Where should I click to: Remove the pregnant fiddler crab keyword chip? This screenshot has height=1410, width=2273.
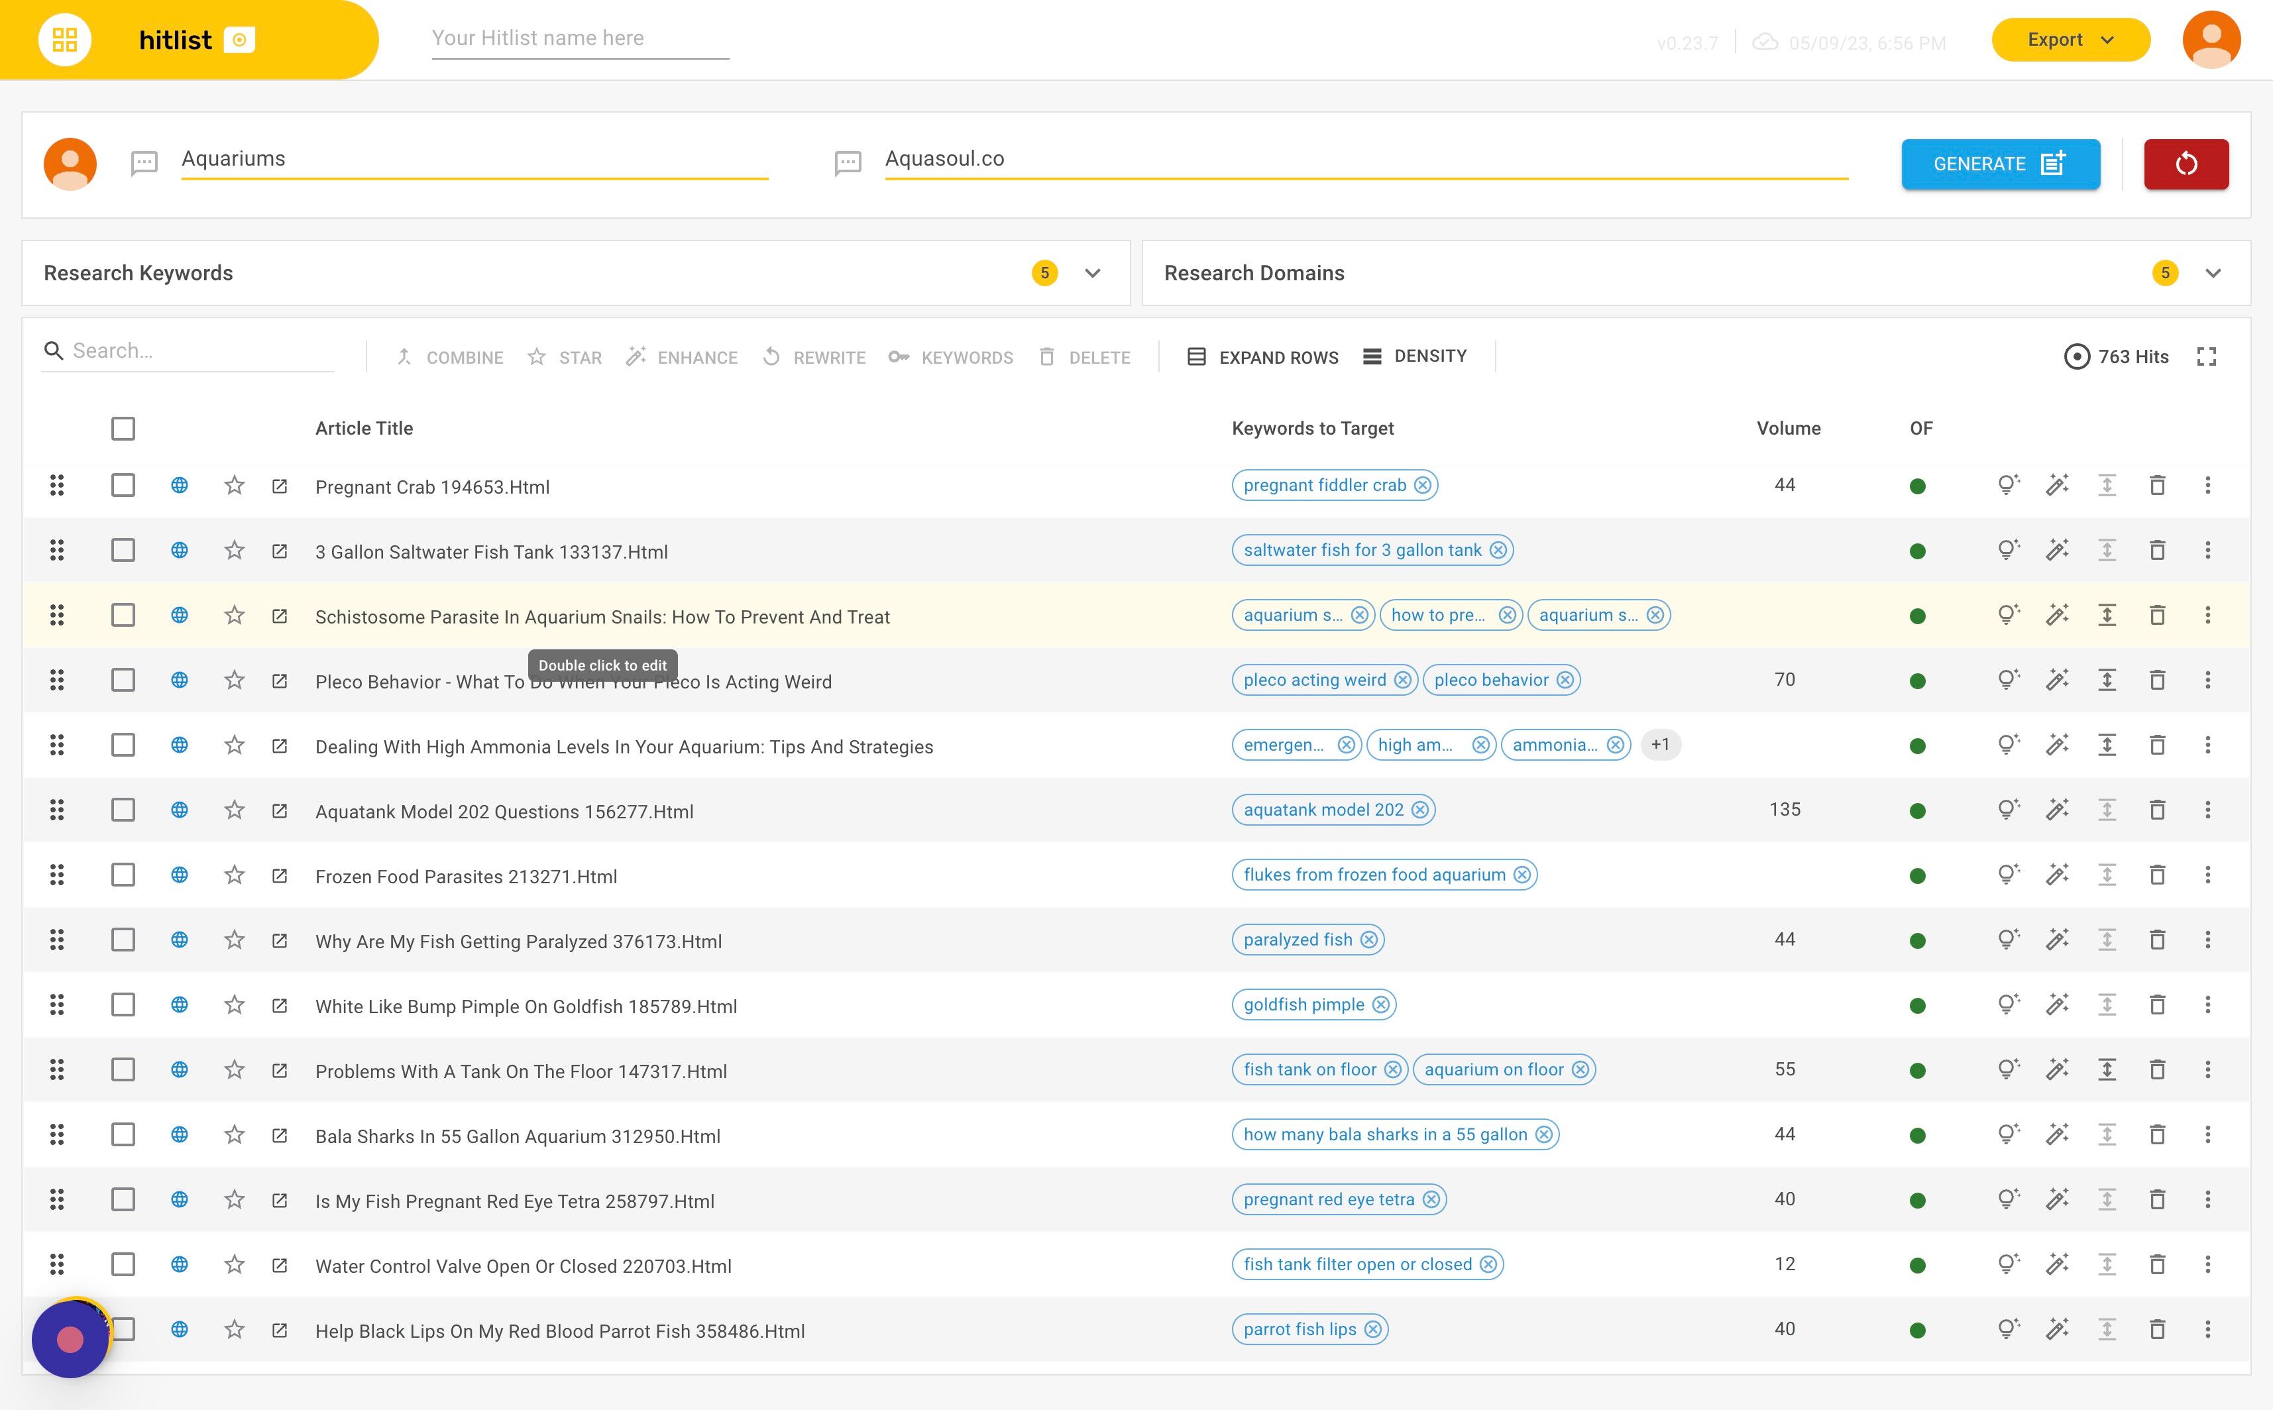tap(1421, 485)
